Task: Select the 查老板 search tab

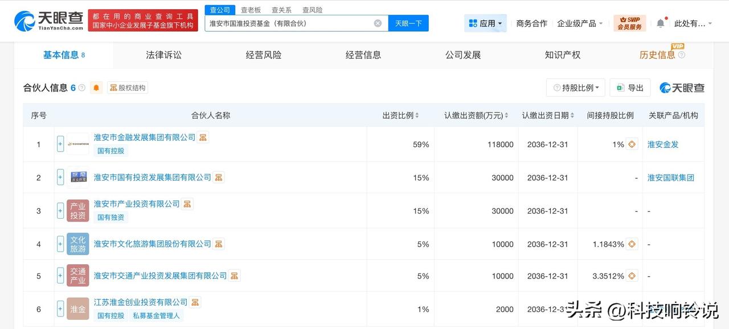Action: [251, 10]
